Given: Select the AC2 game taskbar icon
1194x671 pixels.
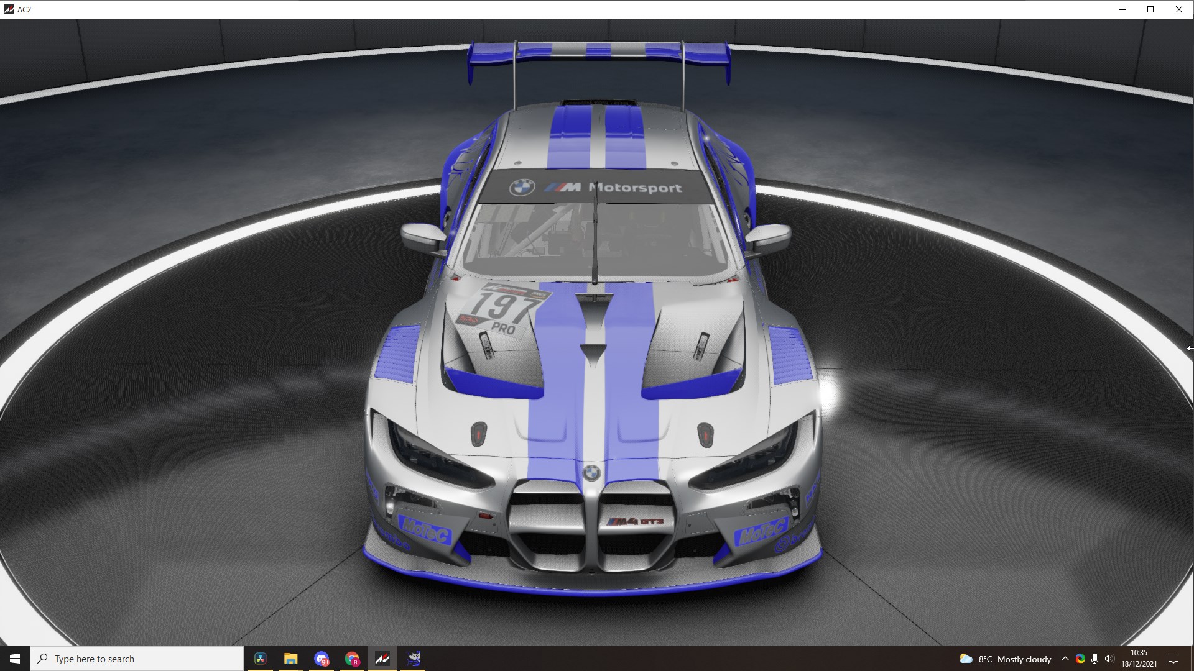Looking at the screenshot, I should pyautogui.click(x=382, y=659).
